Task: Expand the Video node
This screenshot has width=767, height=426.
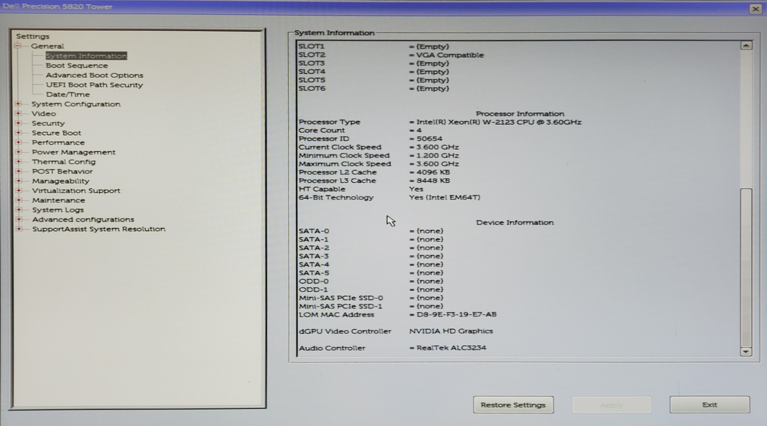Action: [18, 114]
